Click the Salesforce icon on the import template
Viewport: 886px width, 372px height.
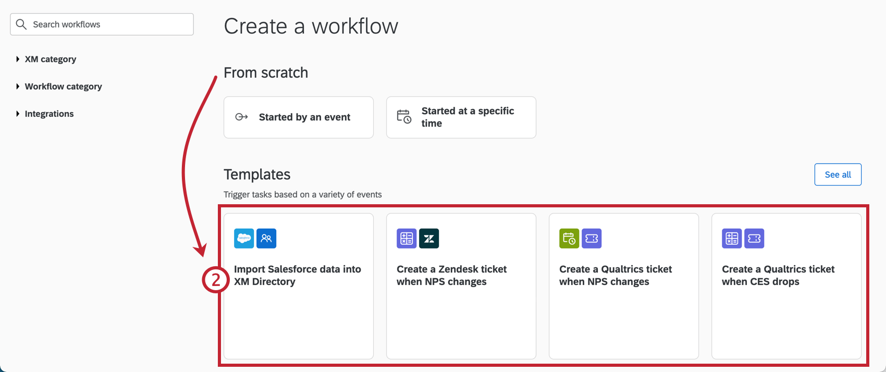[243, 238]
